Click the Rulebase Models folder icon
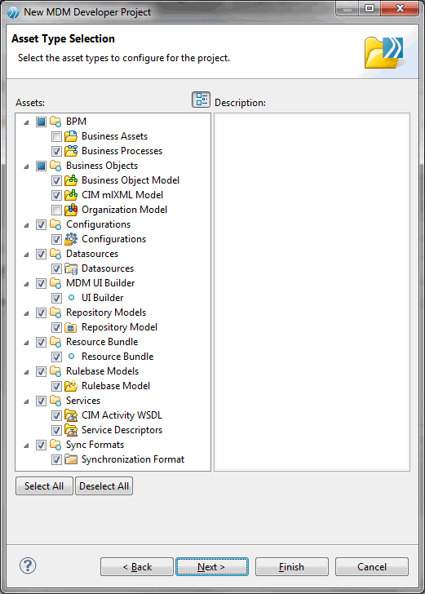The width and height of the screenshot is (425, 594). pyautogui.click(x=55, y=371)
